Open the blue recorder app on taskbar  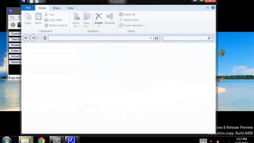point(71,140)
